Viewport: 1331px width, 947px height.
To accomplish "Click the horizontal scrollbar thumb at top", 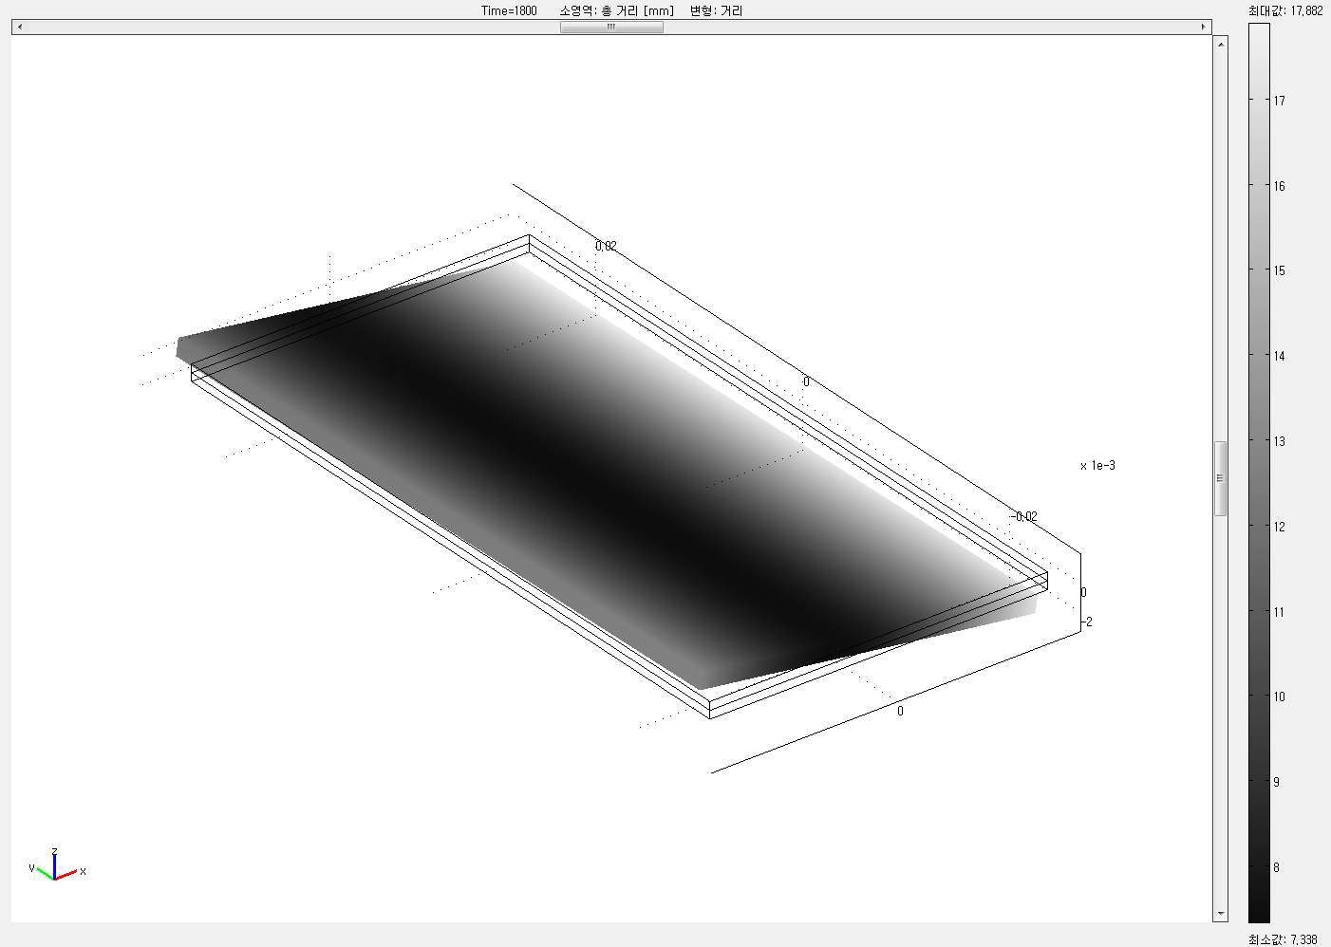I will (611, 27).
